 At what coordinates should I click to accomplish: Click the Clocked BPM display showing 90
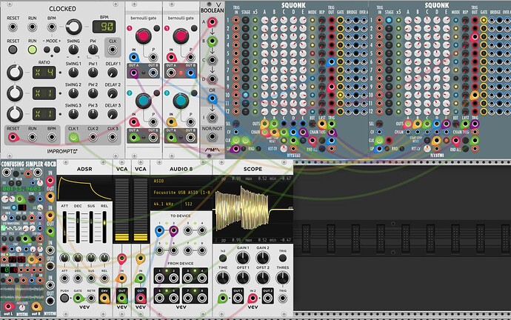[x=104, y=27]
